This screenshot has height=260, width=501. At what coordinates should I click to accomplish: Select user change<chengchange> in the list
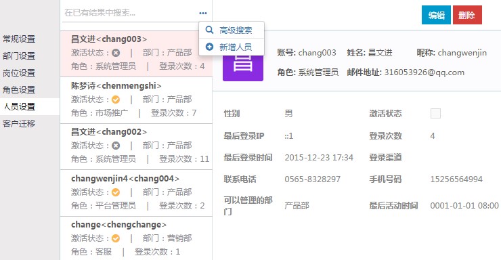(x=137, y=238)
